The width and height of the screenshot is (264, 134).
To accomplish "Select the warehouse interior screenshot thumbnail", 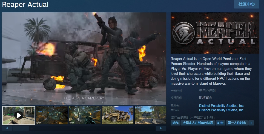I will tap(52, 115).
